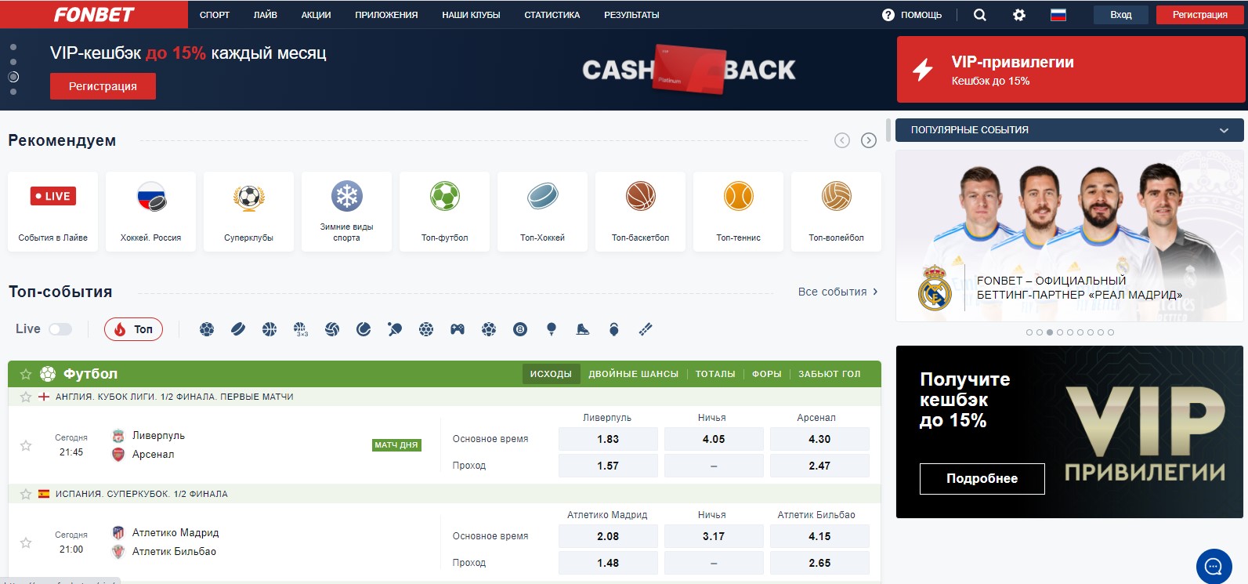The width and height of the screenshot is (1248, 584).
Task: Star the Футбол section as favorite
Action: [x=26, y=374]
